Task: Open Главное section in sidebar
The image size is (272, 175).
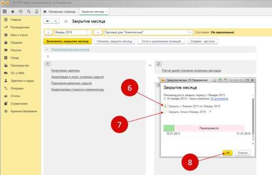Action: point(16,20)
